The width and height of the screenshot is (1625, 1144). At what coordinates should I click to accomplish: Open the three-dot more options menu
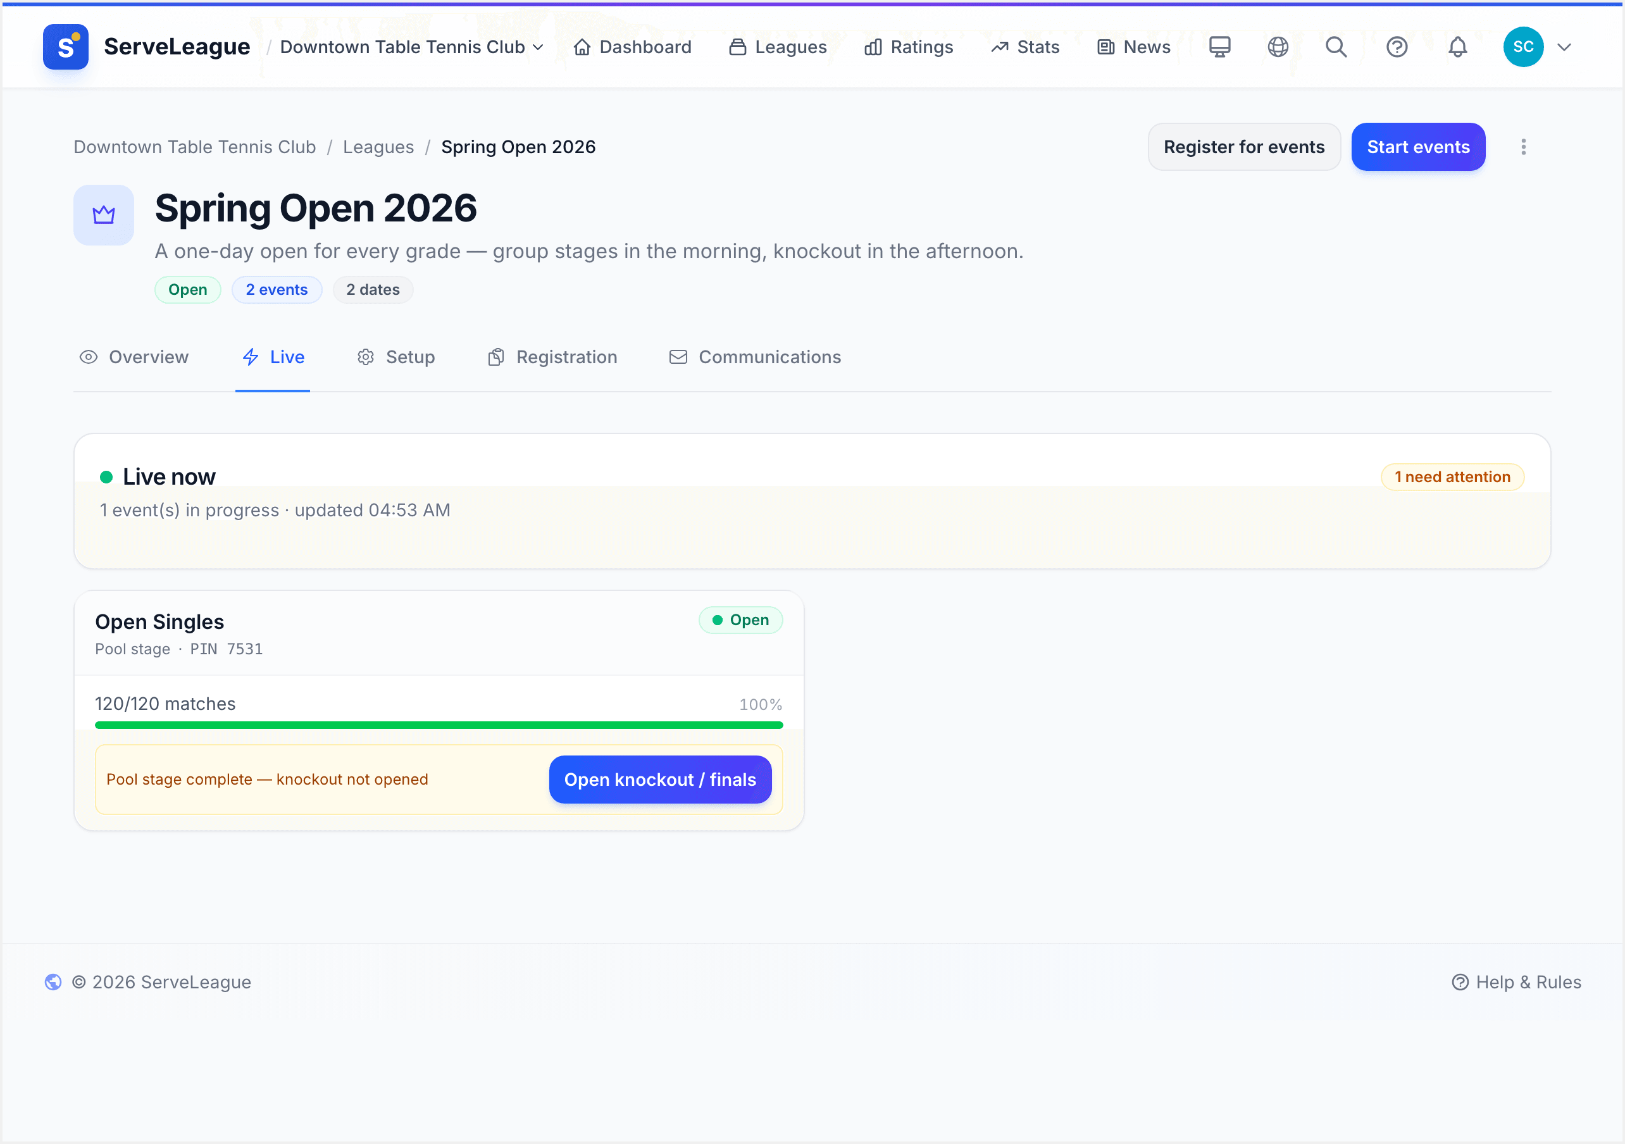point(1523,147)
